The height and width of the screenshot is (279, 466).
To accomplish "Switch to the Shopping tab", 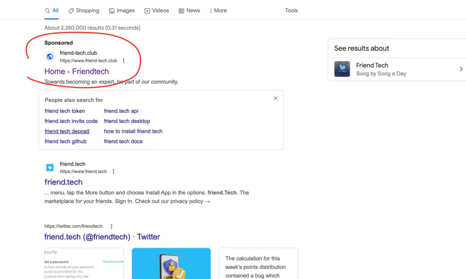I will coord(84,11).
